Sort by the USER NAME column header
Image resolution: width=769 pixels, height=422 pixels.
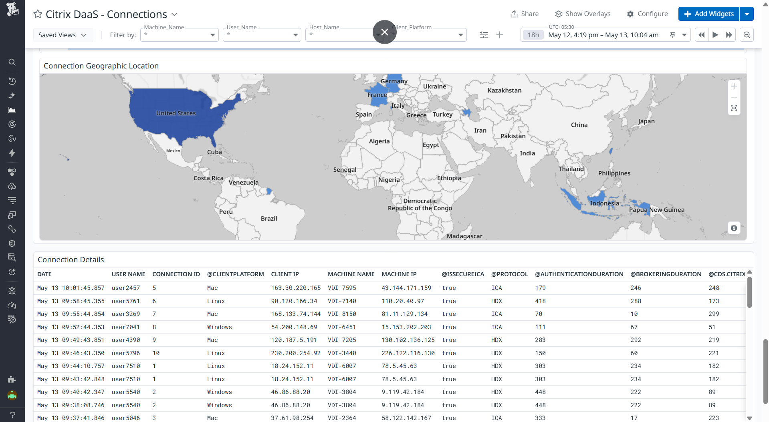tap(129, 274)
